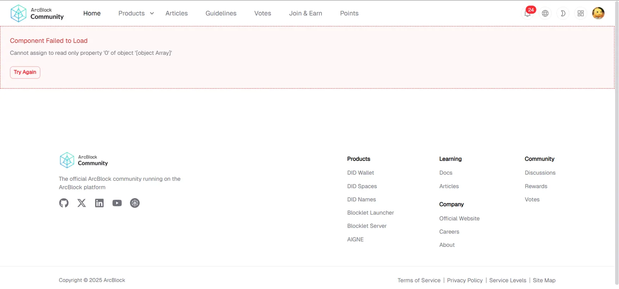The height and width of the screenshot is (289, 619).
Task: Open the Points nav item
Action: pyautogui.click(x=349, y=14)
